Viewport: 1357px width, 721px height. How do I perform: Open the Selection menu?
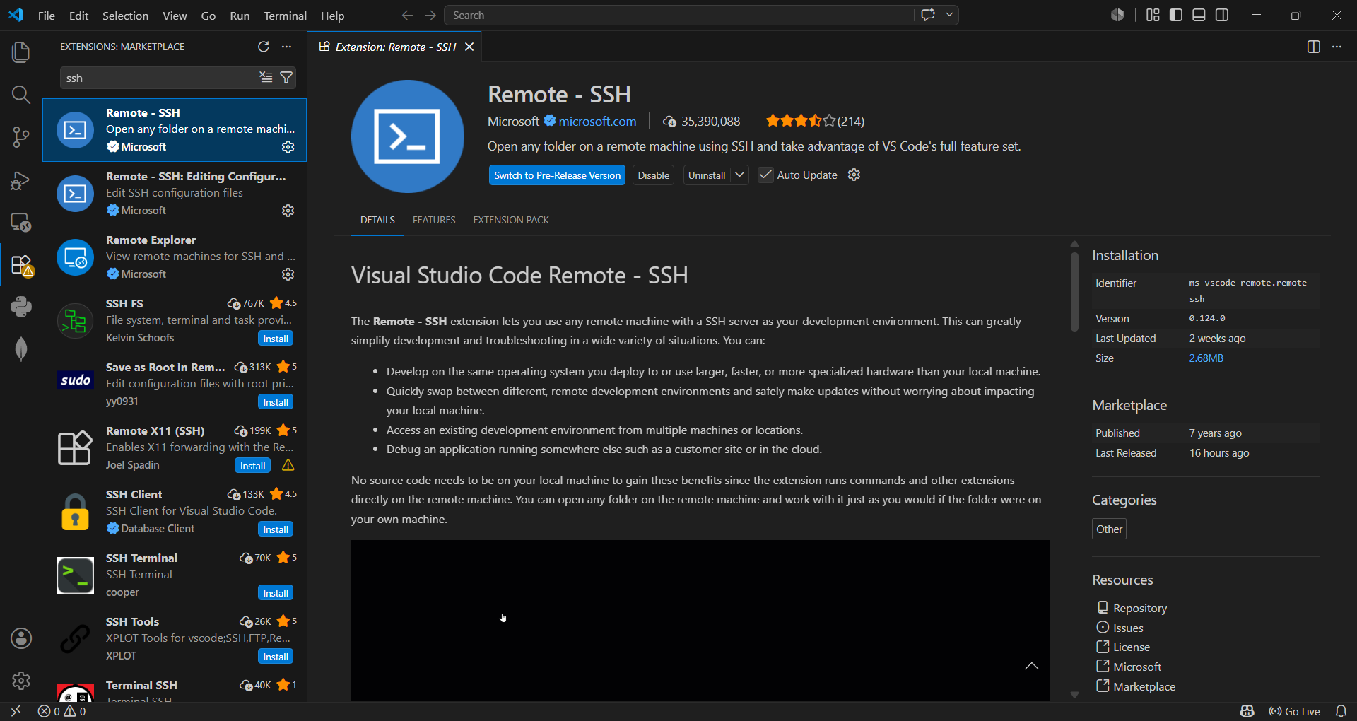(x=125, y=16)
